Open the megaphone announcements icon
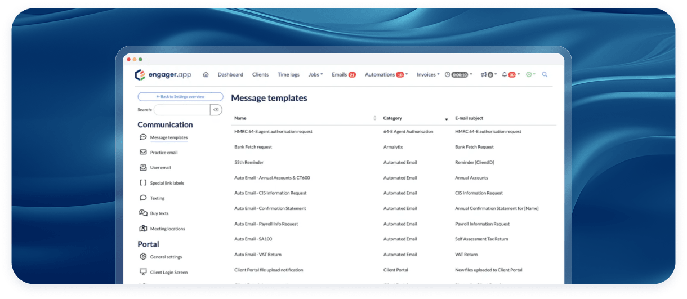This screenshot has height=299, width=687. click(x=484, y=74)
